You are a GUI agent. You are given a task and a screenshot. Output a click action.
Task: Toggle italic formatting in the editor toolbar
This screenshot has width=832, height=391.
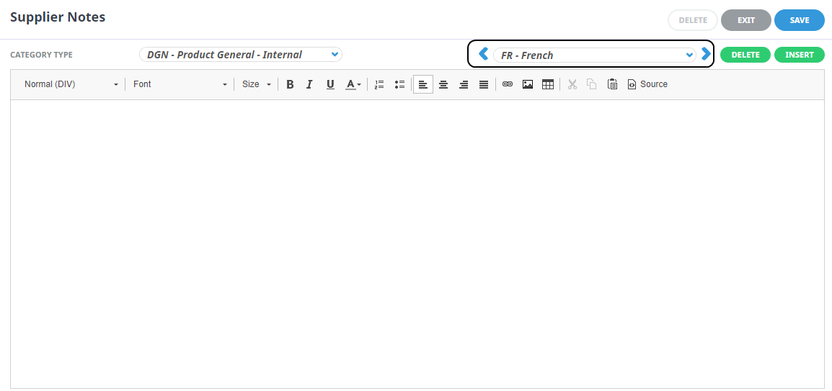click(x=310, y=84)
